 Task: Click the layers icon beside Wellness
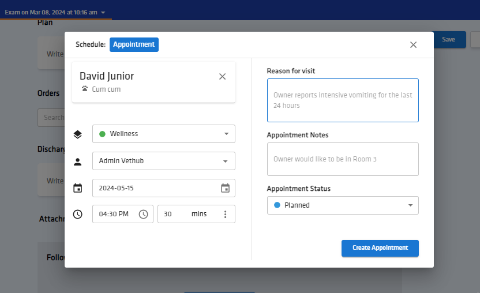click(x=78, y=134)
